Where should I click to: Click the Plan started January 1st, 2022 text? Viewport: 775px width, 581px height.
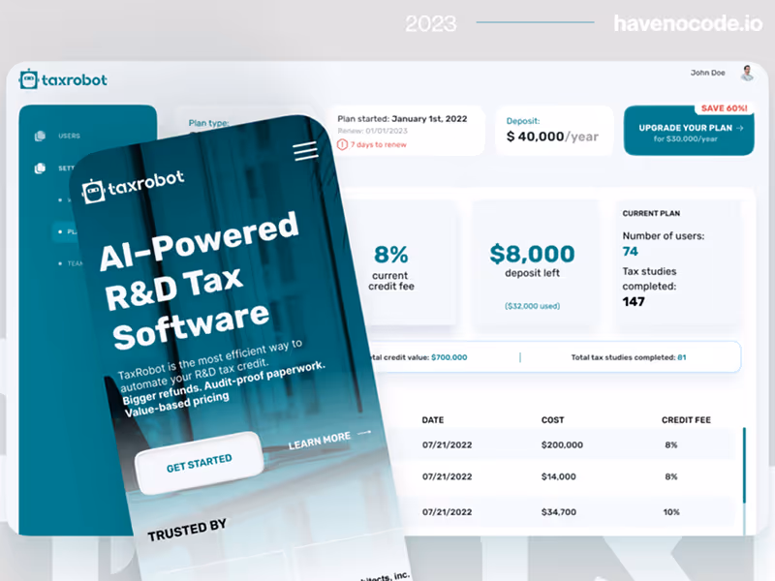tap(402, 118)
